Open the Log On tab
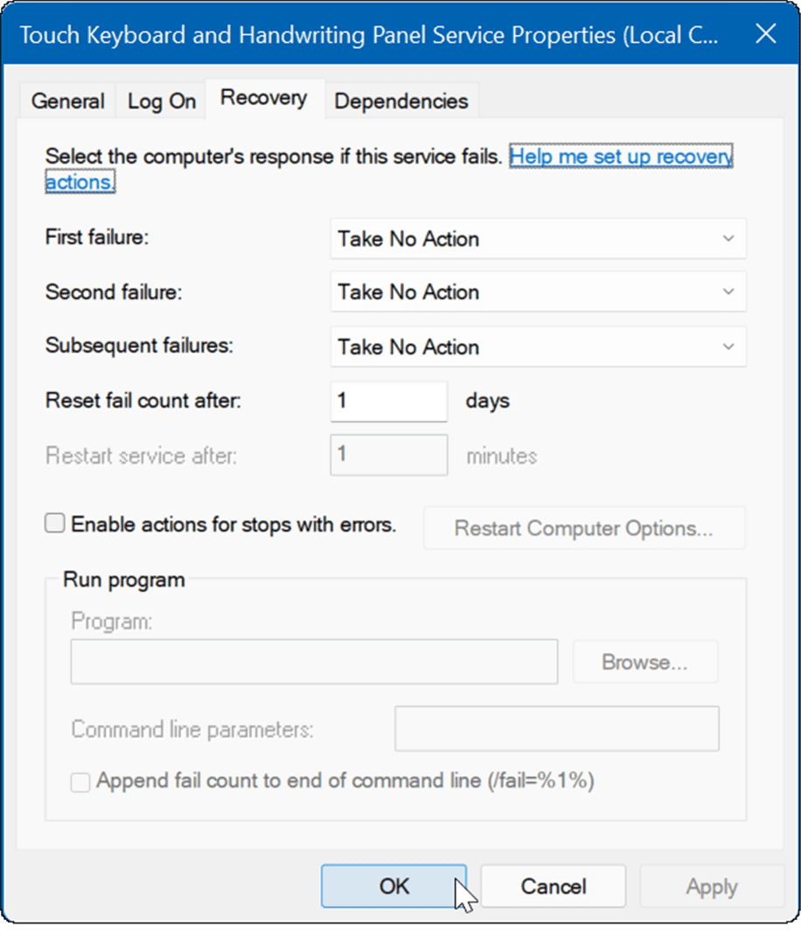 pos(162,101)
